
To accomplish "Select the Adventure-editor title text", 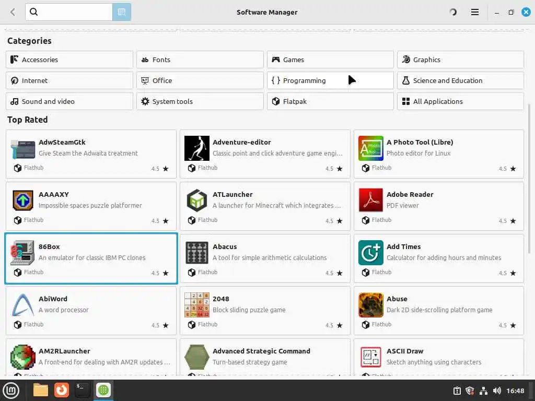I will click(x=241, y=142).
